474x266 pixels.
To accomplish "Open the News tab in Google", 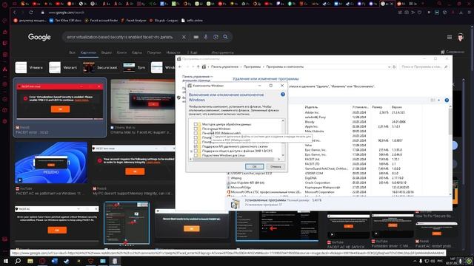I will click(x=173, y=52).
